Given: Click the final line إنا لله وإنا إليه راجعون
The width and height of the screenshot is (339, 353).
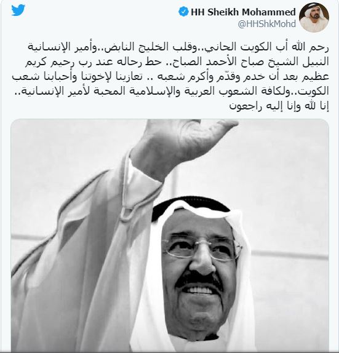Looking at the screenshot, I should click(279, 106).
